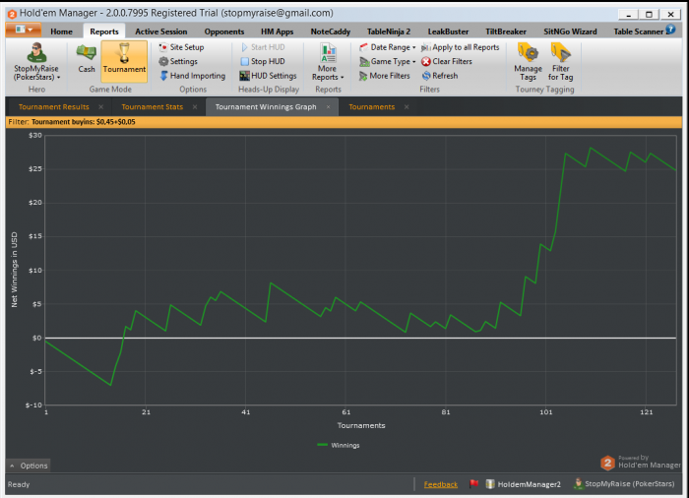Click the Start HUD button

pyautogui.click(x=263, y=47)
